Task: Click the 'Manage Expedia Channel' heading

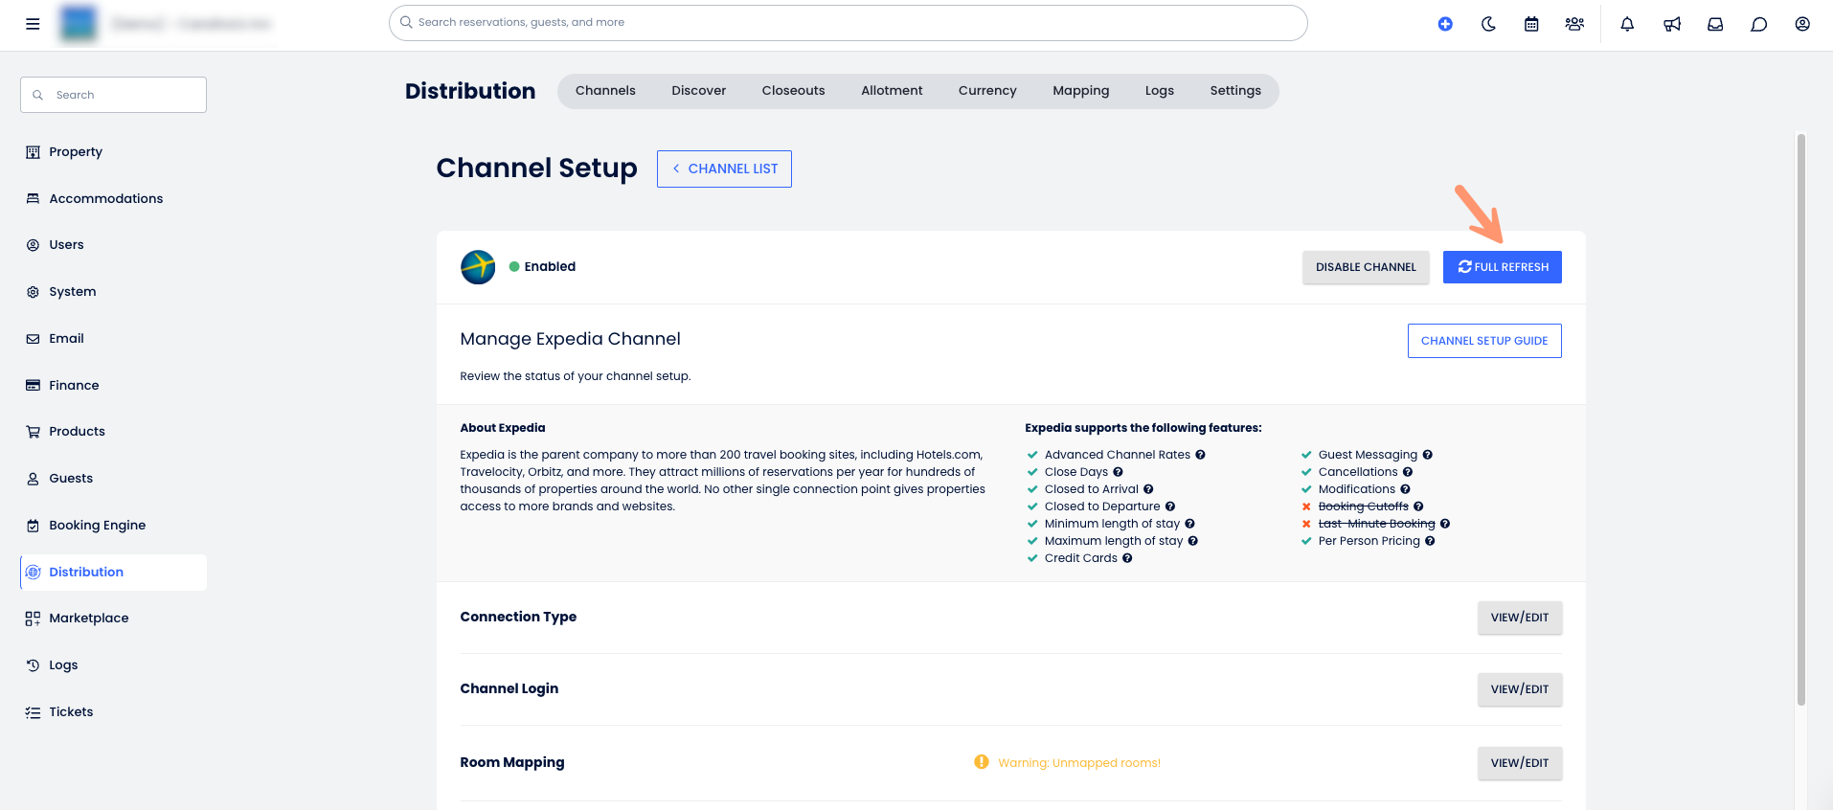Action: tap(571, 339)
